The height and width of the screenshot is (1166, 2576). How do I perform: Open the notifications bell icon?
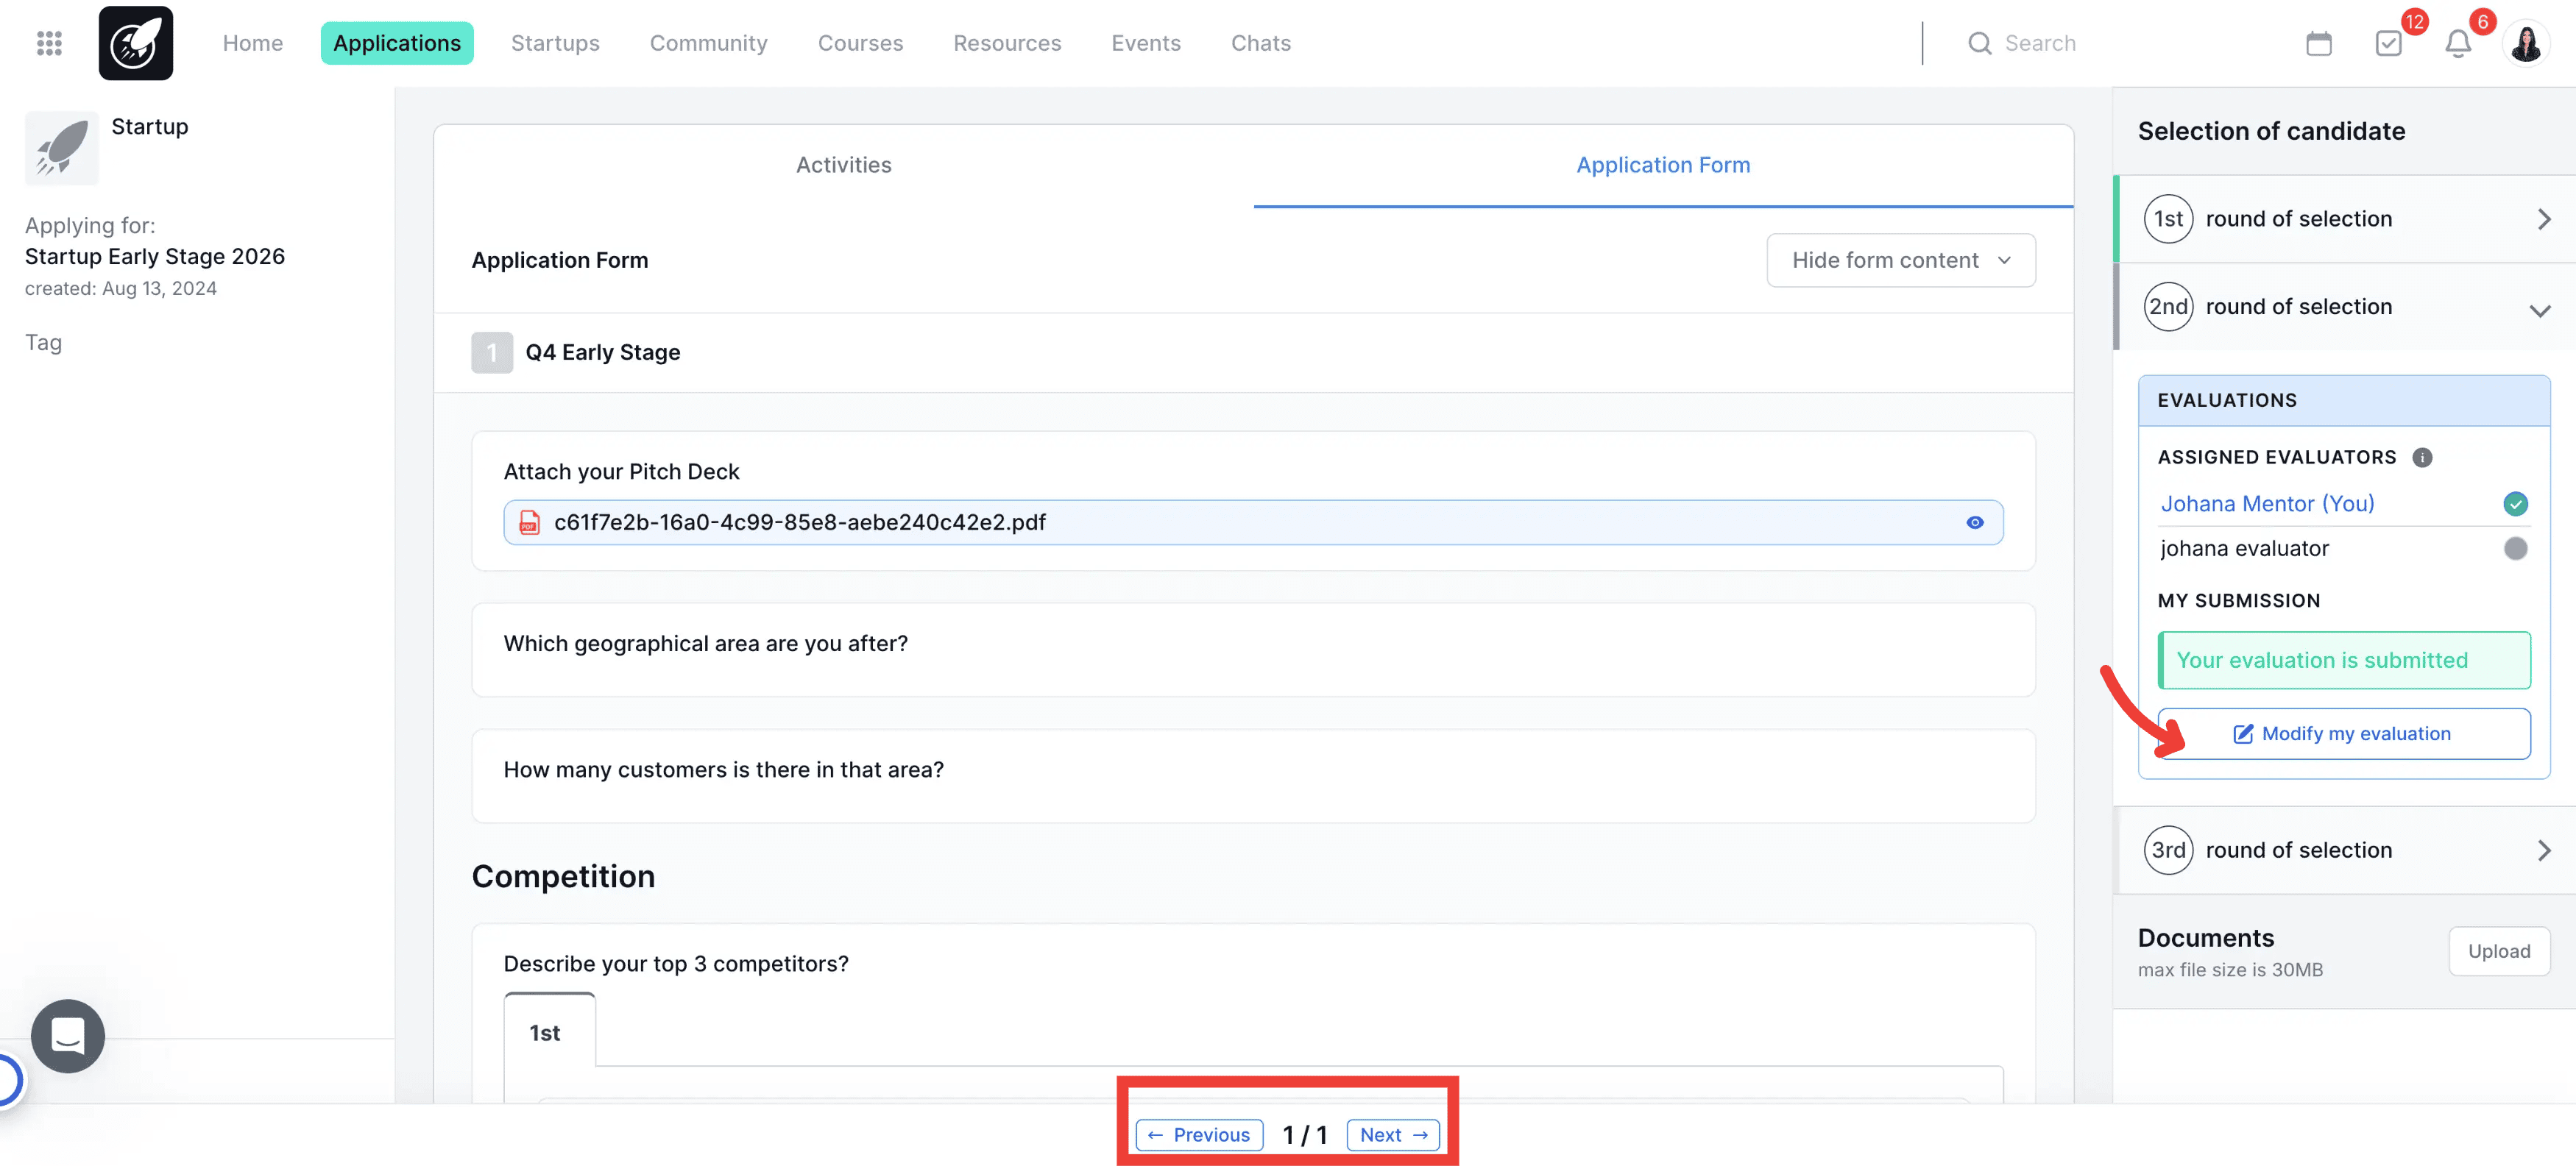[2457, 43]
